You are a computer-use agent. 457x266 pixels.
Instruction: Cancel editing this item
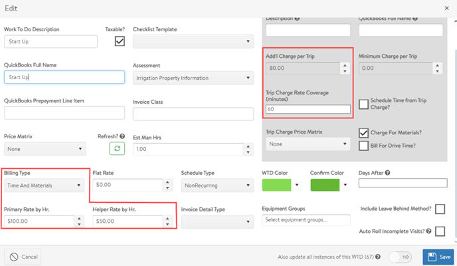(x=23, y=257)
